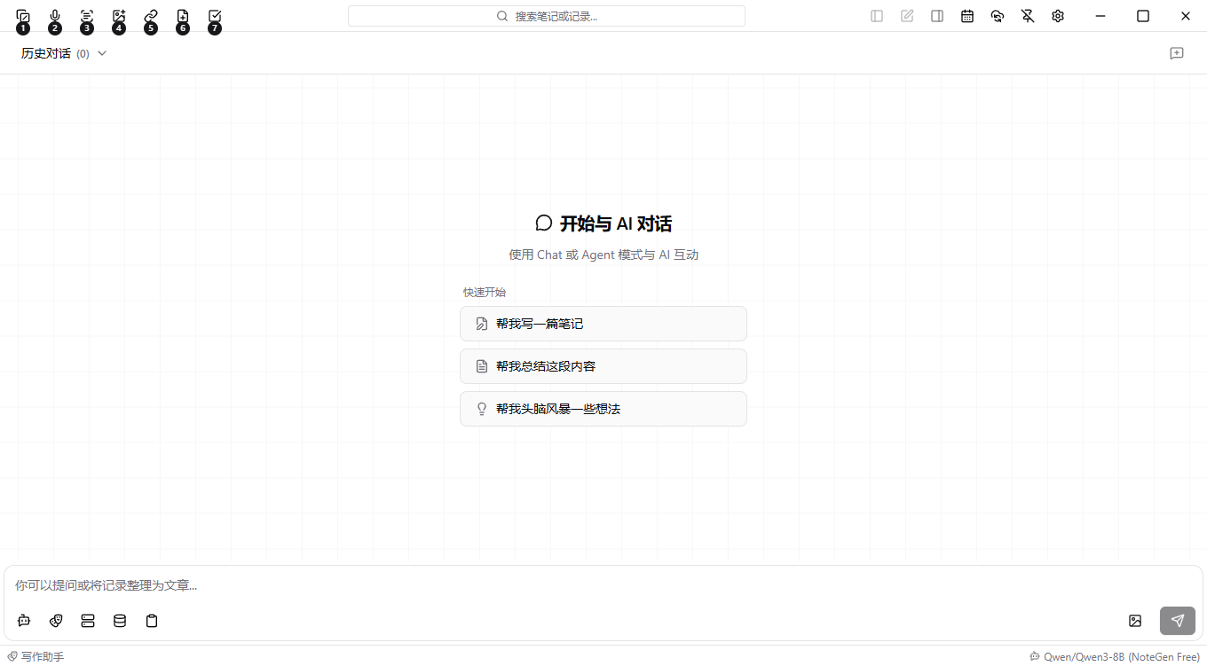This screenshot has height=666, width=1207.
Task: Create a to-do record with checkbox icon
Action: 215,16
